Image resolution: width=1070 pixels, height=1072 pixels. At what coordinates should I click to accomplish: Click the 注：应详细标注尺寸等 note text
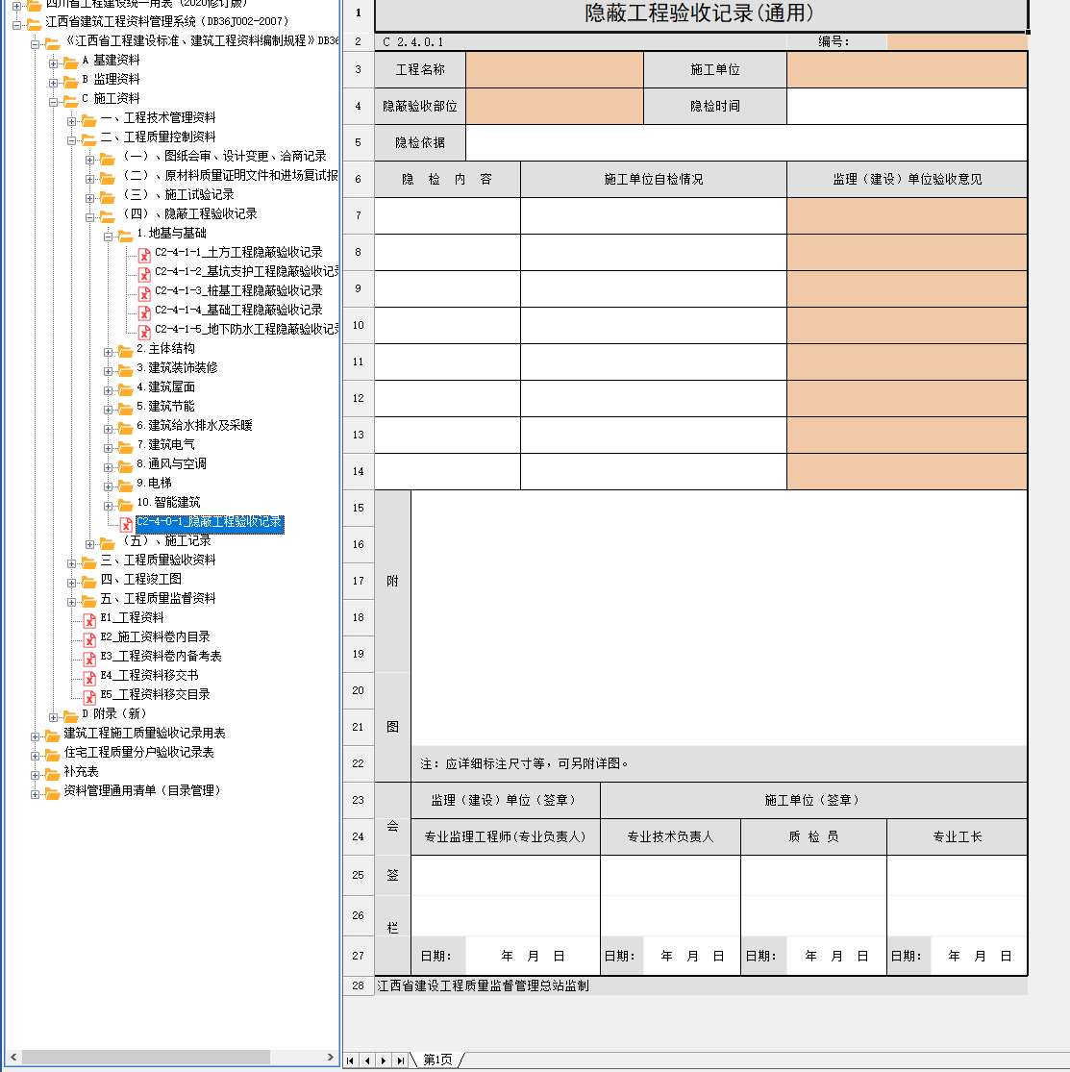(x=524, y=763)
